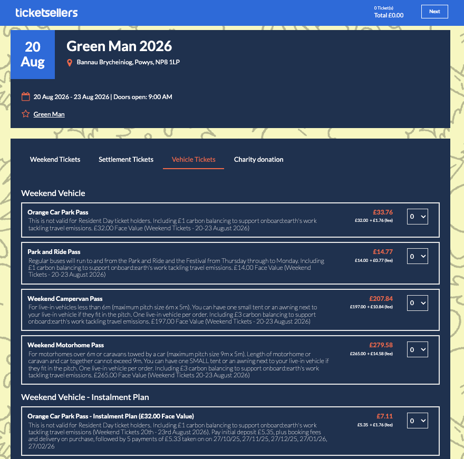Open Weekend Motorhome Pass quantity dropdown
464x459 pixels.
pyautogui.click(x=418, y=350)
